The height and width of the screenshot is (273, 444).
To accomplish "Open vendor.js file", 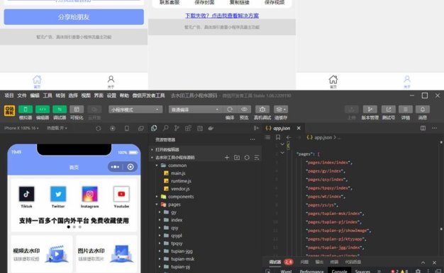I will pos(180,189).
